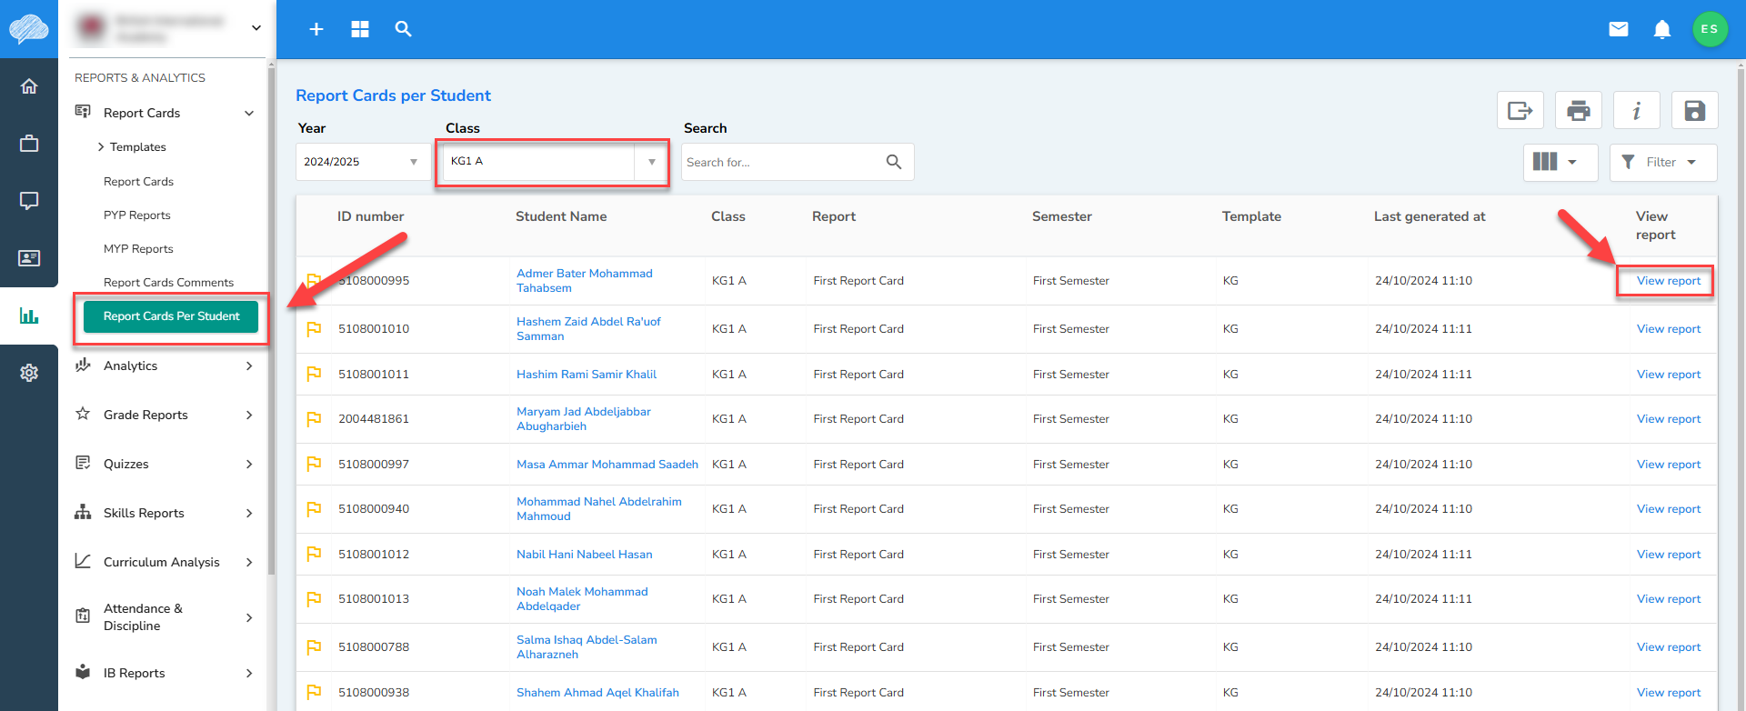The image size is (1746, 711).
Task: View report for Salma Ishaq Abdel-Salam Alharazneh
Action: 1669,647
